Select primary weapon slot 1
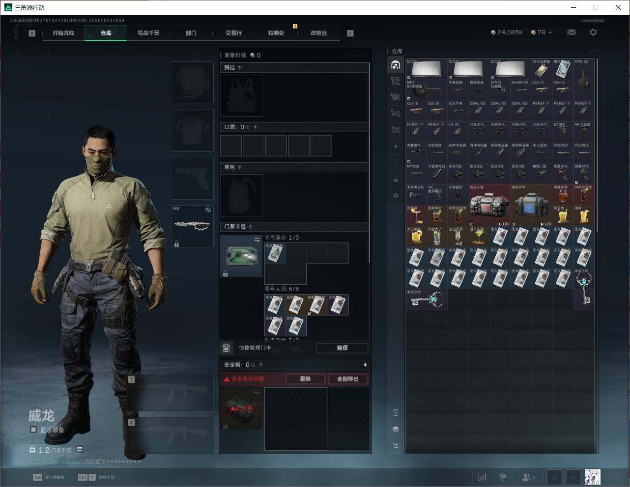 tap(170, 393)
